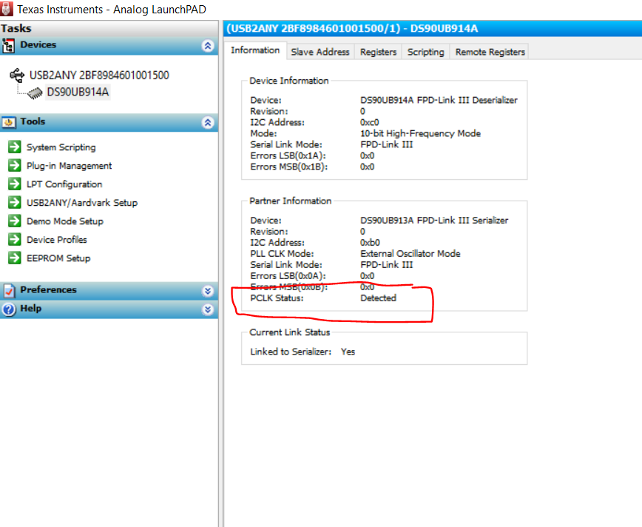The image size is (642, 527).
Task: Click the Errors LSB(0x0A) label
Action: (288, 276)
